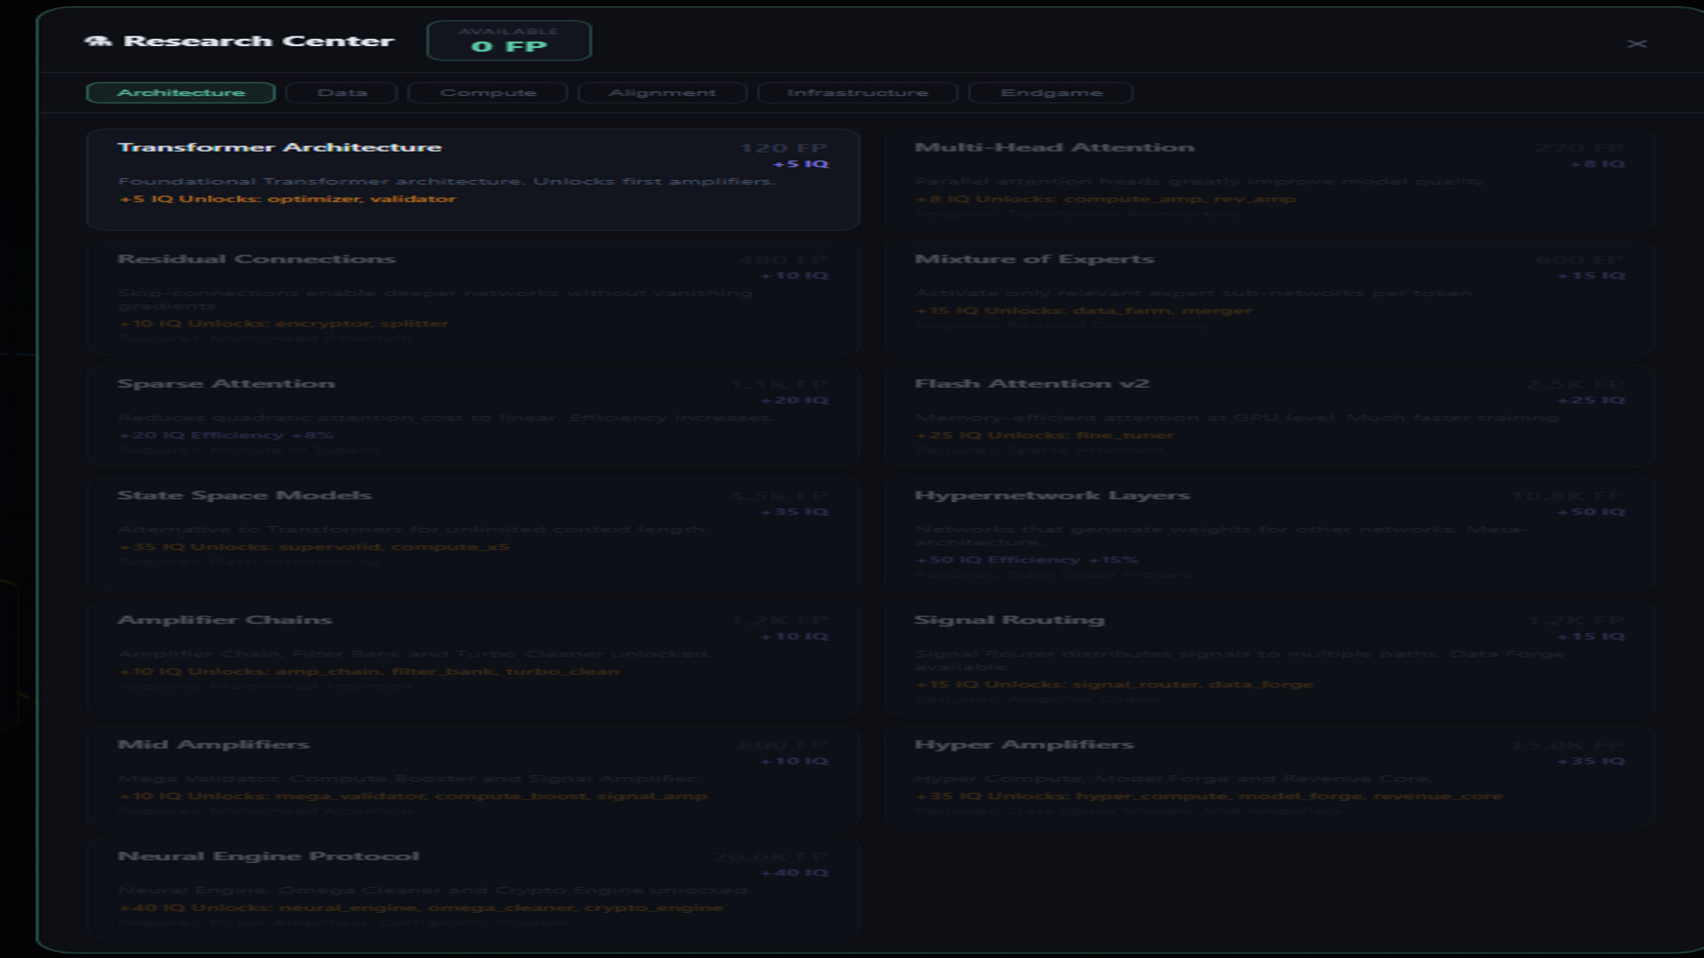Research Transformer Architecture card
This screenshot has width=1704, height=958.
(x=473, y=179)
